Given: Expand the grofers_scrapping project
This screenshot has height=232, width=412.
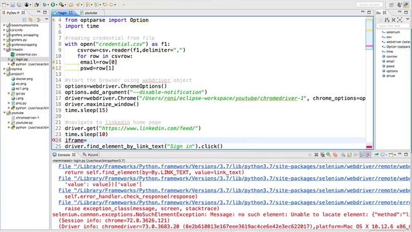Looking at the screenshot, I should pyautogui.click(x=5, y=35).
